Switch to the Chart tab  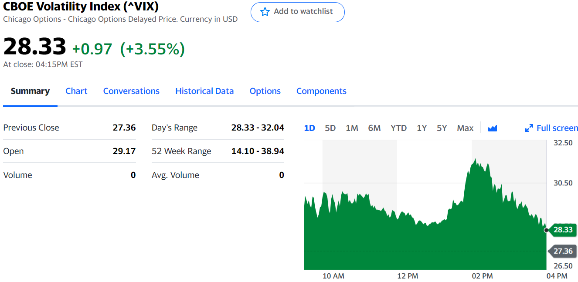pyautogui.click(x=76, y=91)
